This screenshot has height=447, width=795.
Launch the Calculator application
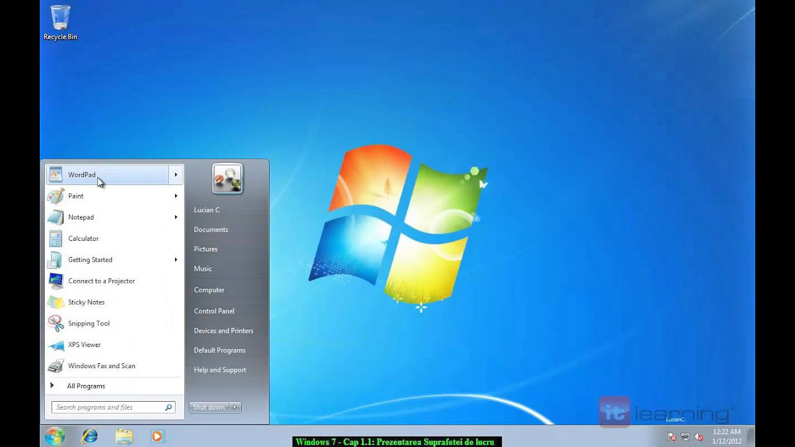[83, 238]
